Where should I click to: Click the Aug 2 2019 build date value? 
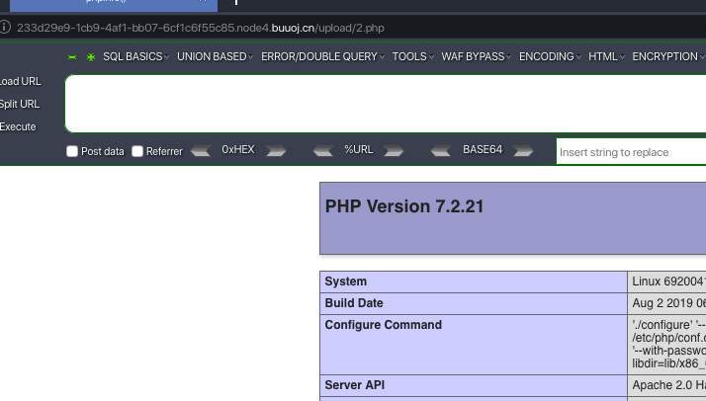pos(668,303)
